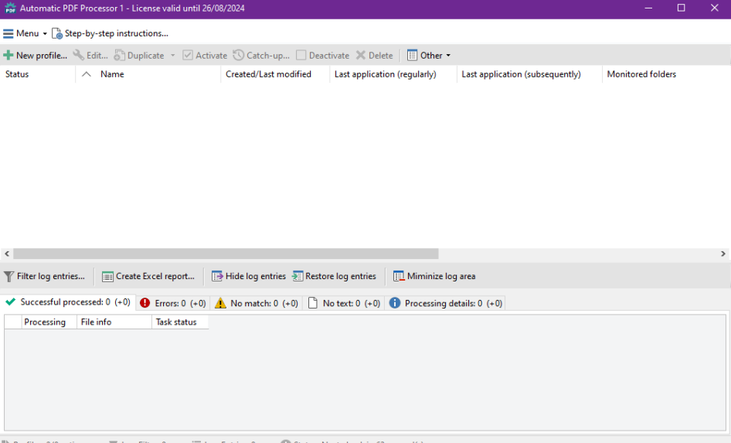Click the green check icon on Successful tab

coord(10,302)
